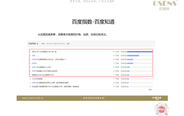Viewport: 184px width, 116px height.
Task: Click the second row's blue popularity bar
Action: click(133, 55)
